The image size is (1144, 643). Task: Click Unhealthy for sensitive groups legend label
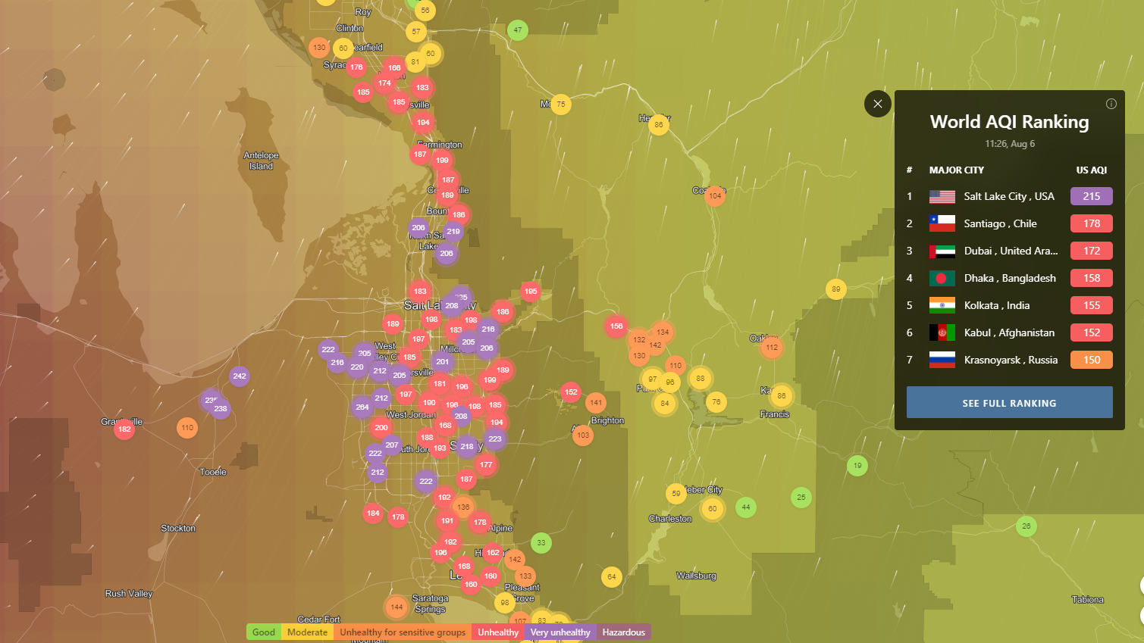pyautogui.click(x=403, y=632)
